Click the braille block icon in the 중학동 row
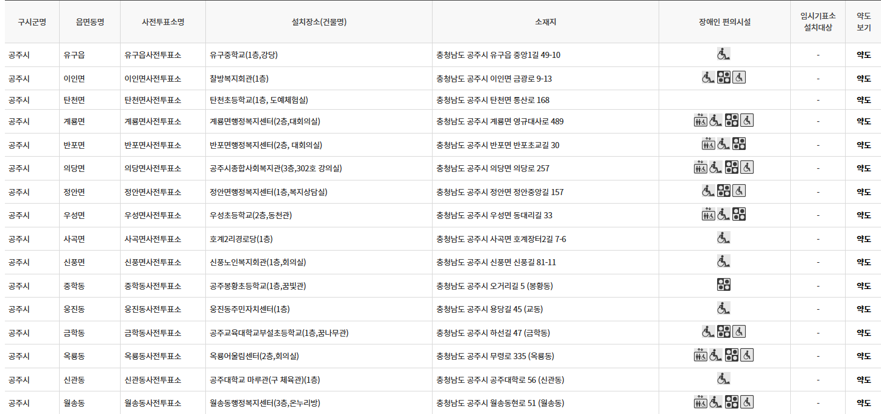 click(x=724, y=285)
